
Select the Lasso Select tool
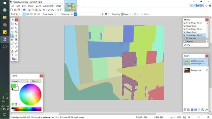point(12,28)
